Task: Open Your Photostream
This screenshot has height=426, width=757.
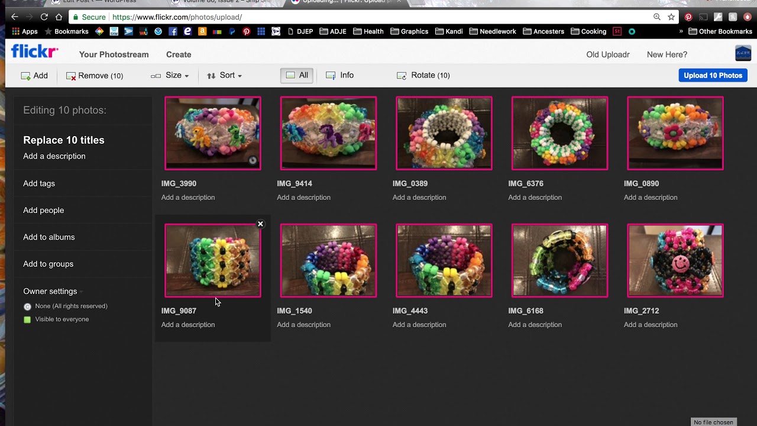Action: click(114, 54)
